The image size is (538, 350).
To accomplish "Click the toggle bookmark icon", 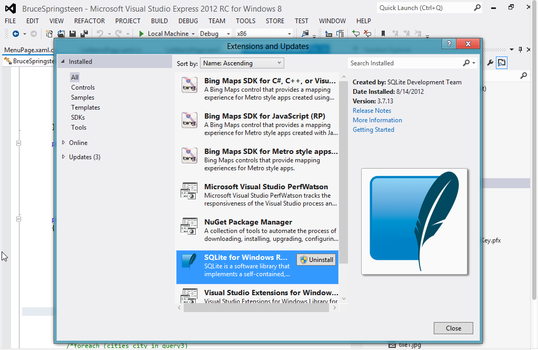I will point(383,34).
